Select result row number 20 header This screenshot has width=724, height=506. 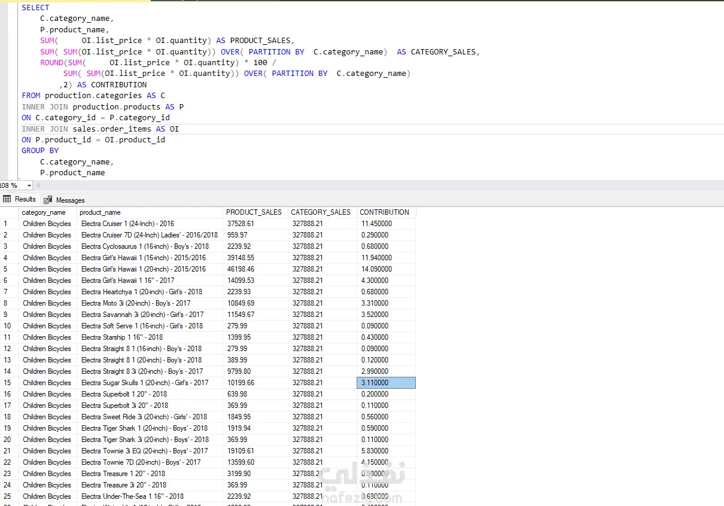pos(10,440)
